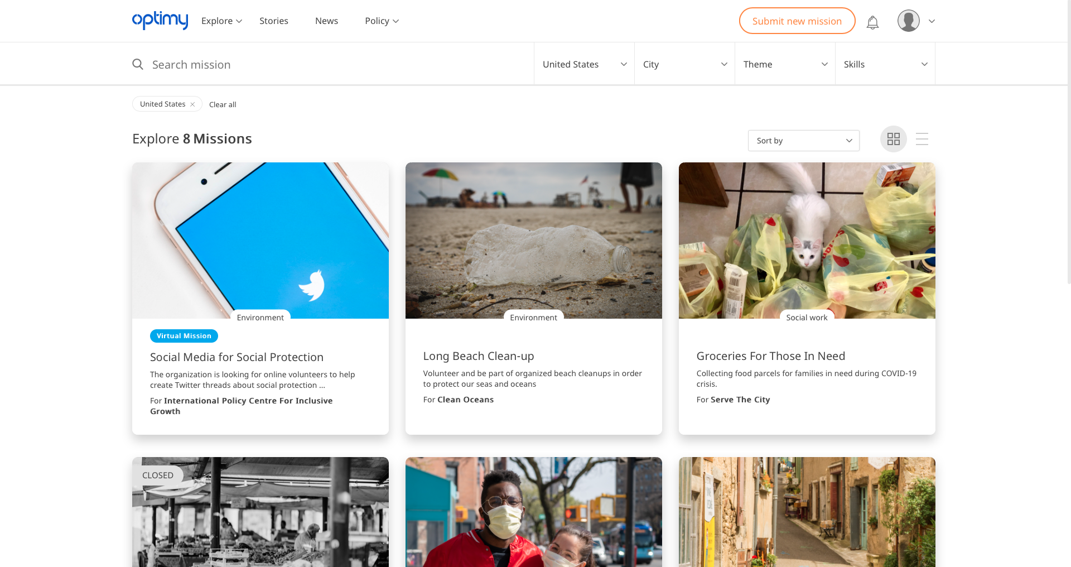
Task: Switch to list view
Action: 922,139
